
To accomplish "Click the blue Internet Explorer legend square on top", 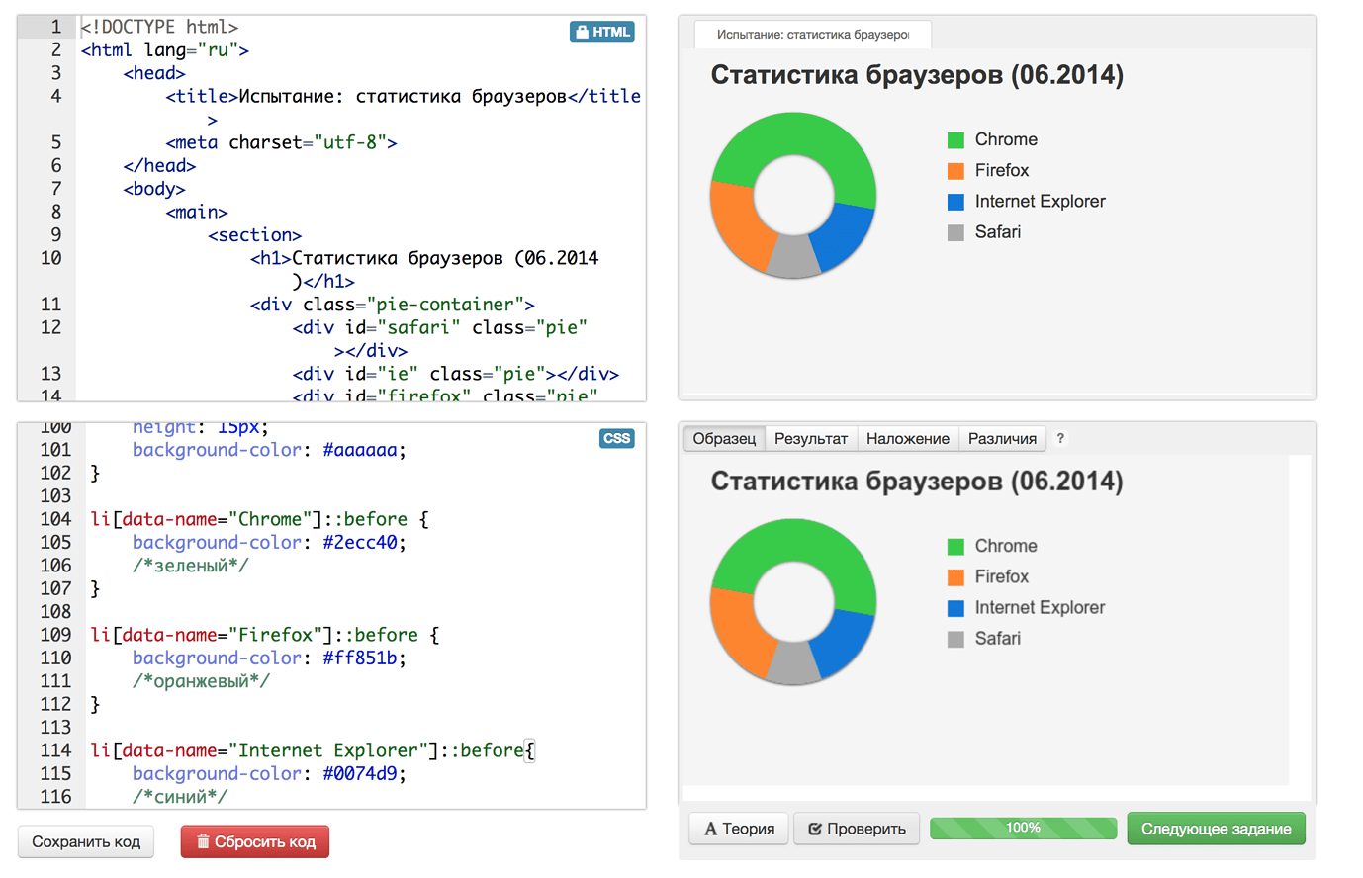I will pyautogui.click(x=955, y=202).
